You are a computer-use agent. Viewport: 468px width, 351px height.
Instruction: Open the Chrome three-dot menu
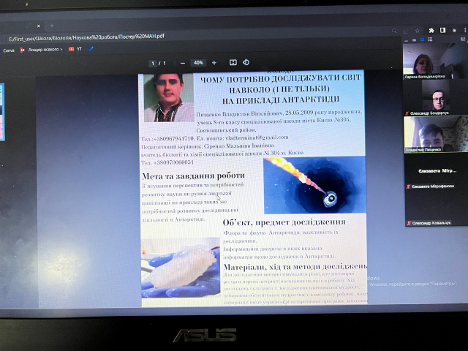point(465,30)
